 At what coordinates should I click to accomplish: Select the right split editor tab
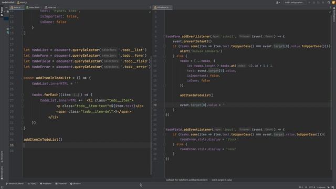[163, 7]
